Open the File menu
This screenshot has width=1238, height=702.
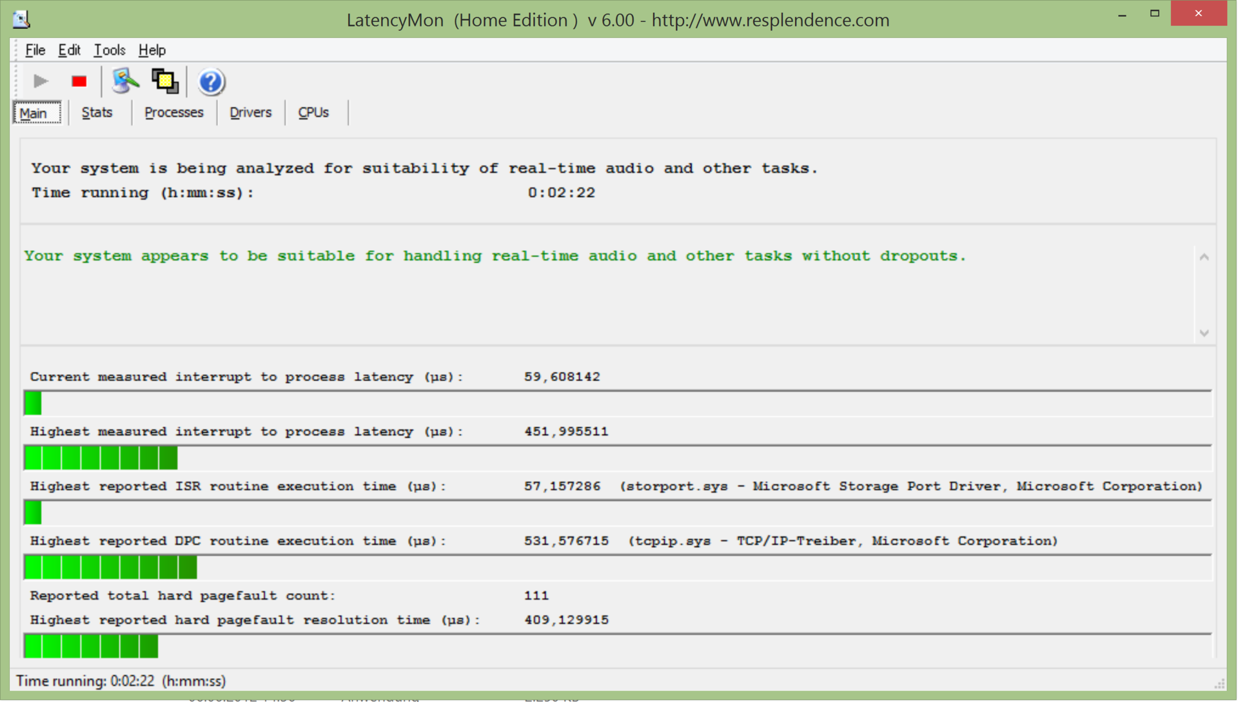(x=35, y=50)
